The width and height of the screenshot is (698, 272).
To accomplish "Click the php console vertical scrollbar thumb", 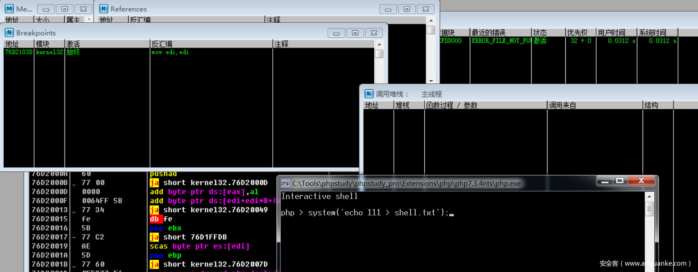I will (649, 209).
